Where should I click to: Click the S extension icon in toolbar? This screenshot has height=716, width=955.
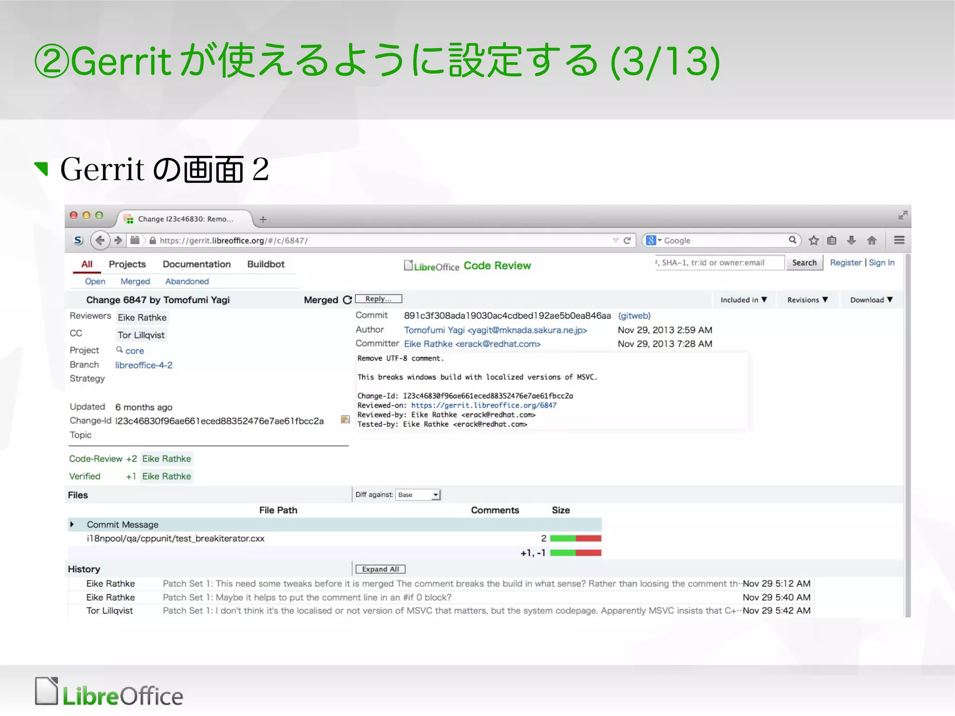(78, 240)
